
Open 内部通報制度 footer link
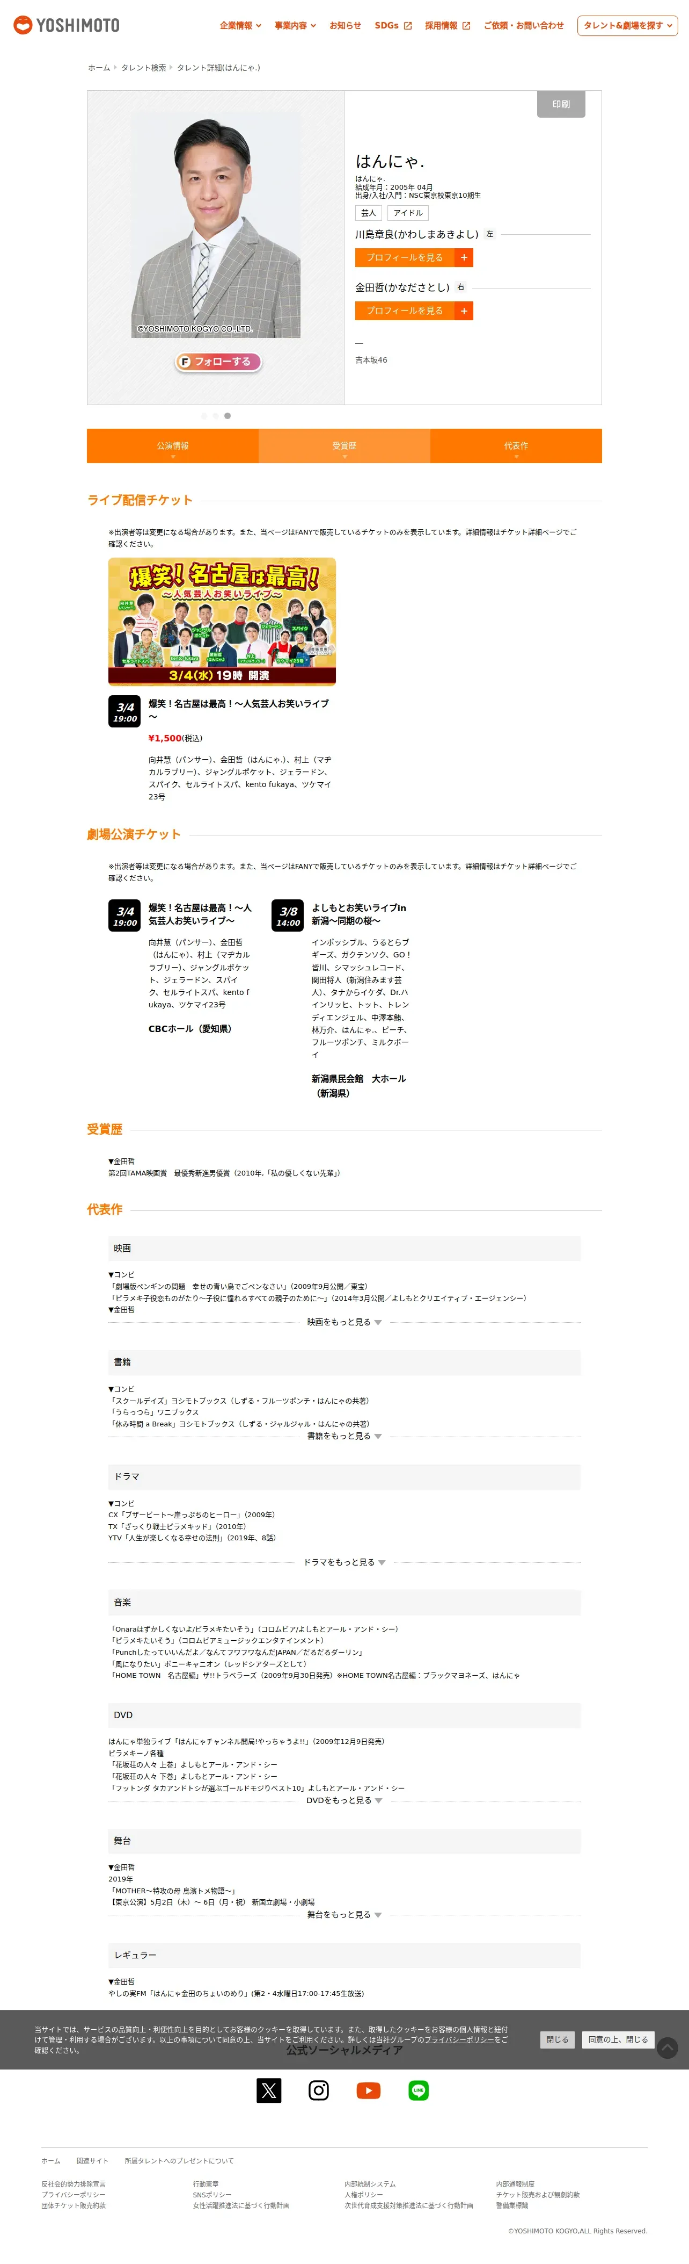click(x=515, y=2184)
